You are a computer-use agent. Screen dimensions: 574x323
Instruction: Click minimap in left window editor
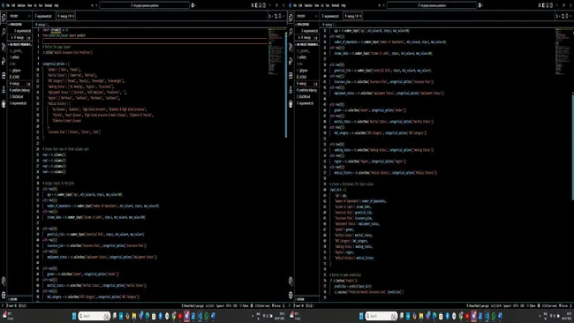point(276,51)
